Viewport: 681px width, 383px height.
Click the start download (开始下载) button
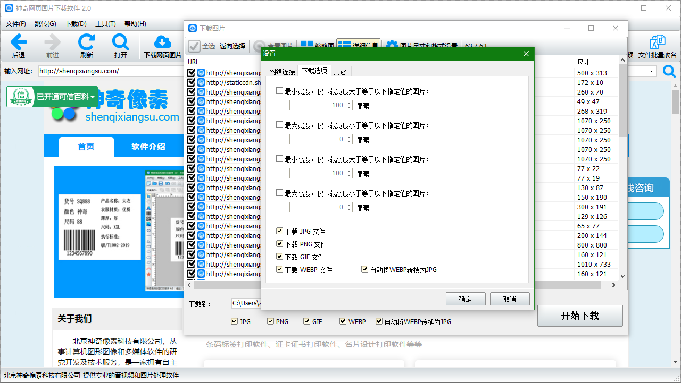(580, 316)
